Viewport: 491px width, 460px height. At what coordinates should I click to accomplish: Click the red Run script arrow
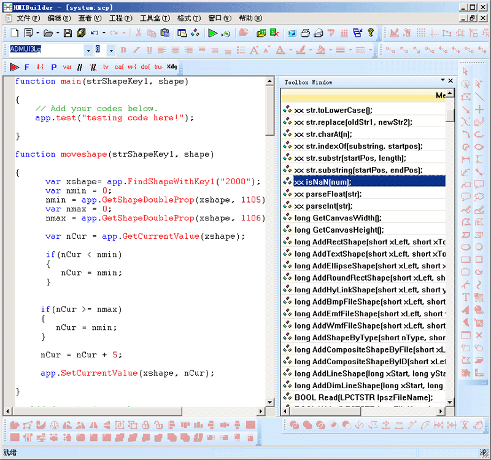pyautogui.click(x=14, y=66)
